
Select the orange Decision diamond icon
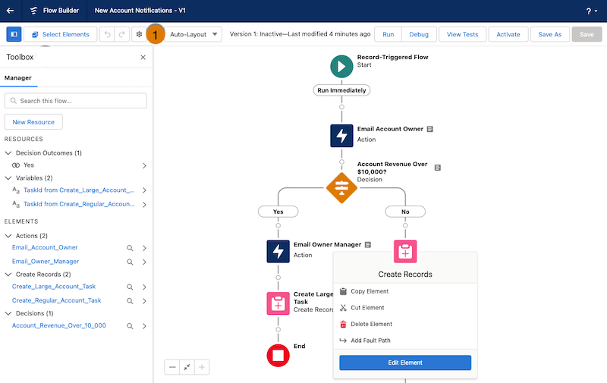click(x=341, y=188)
